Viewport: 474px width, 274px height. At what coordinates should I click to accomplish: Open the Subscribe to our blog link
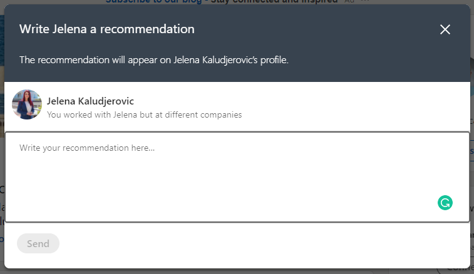pyautogui.click(x=153, y=1)
